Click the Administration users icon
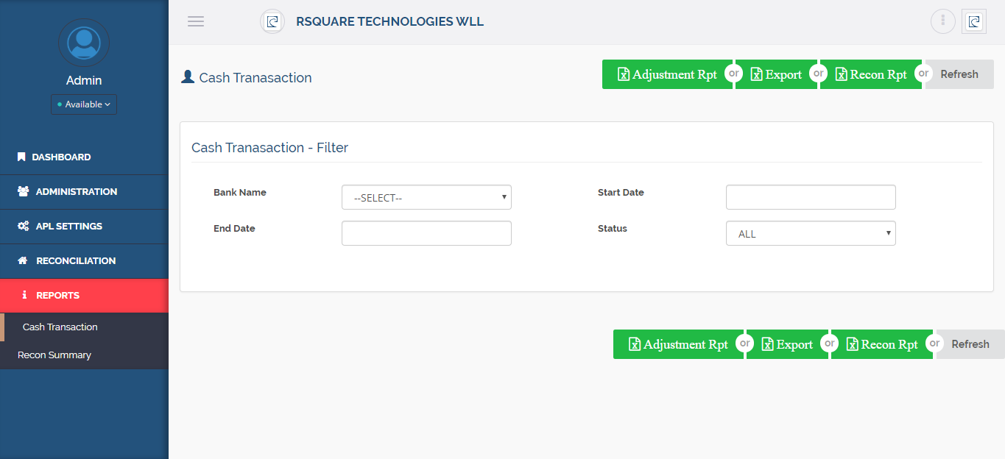The image size is (1005, 459). coord(23,191)
